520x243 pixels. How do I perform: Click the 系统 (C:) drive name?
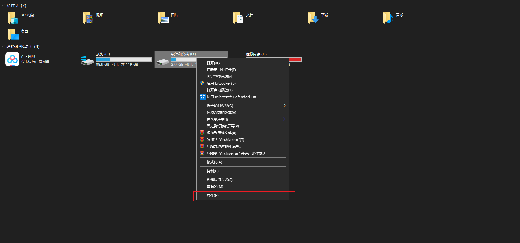coord(103,54)
